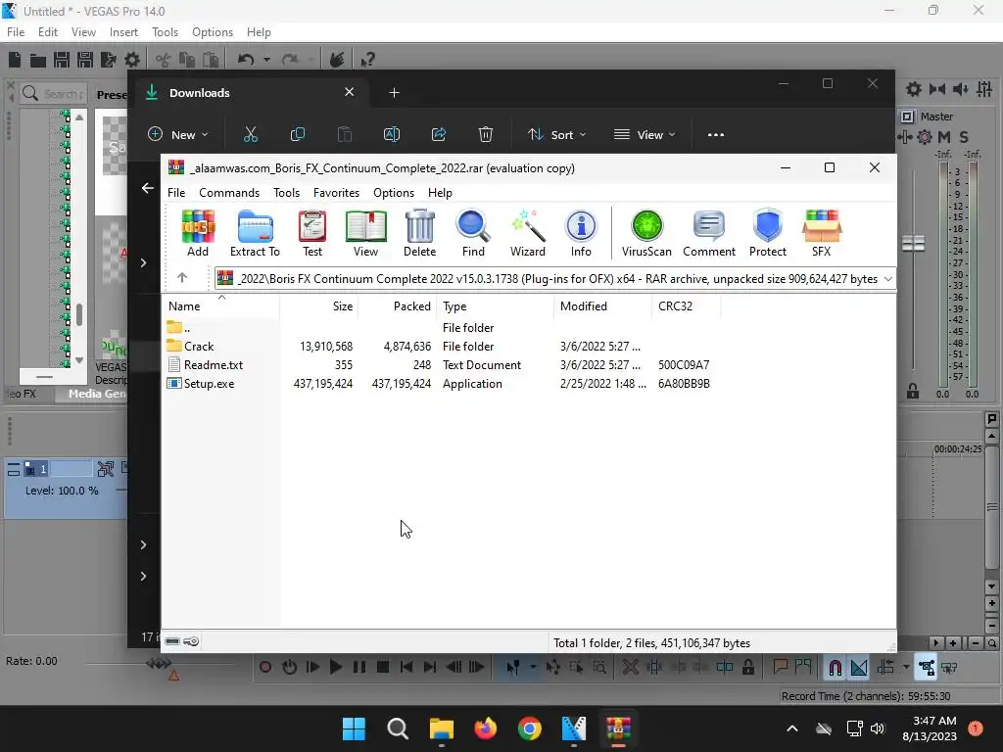This screenshot has height=752, width=1003.
Task: Open the WinRAR Options menu
Action: [x=394, y=193]
